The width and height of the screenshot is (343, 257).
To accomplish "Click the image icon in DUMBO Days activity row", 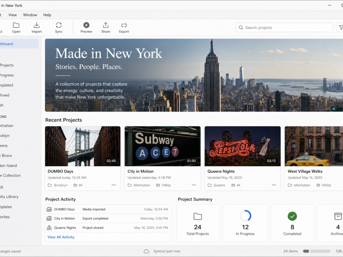I will (x=49, y=209).
